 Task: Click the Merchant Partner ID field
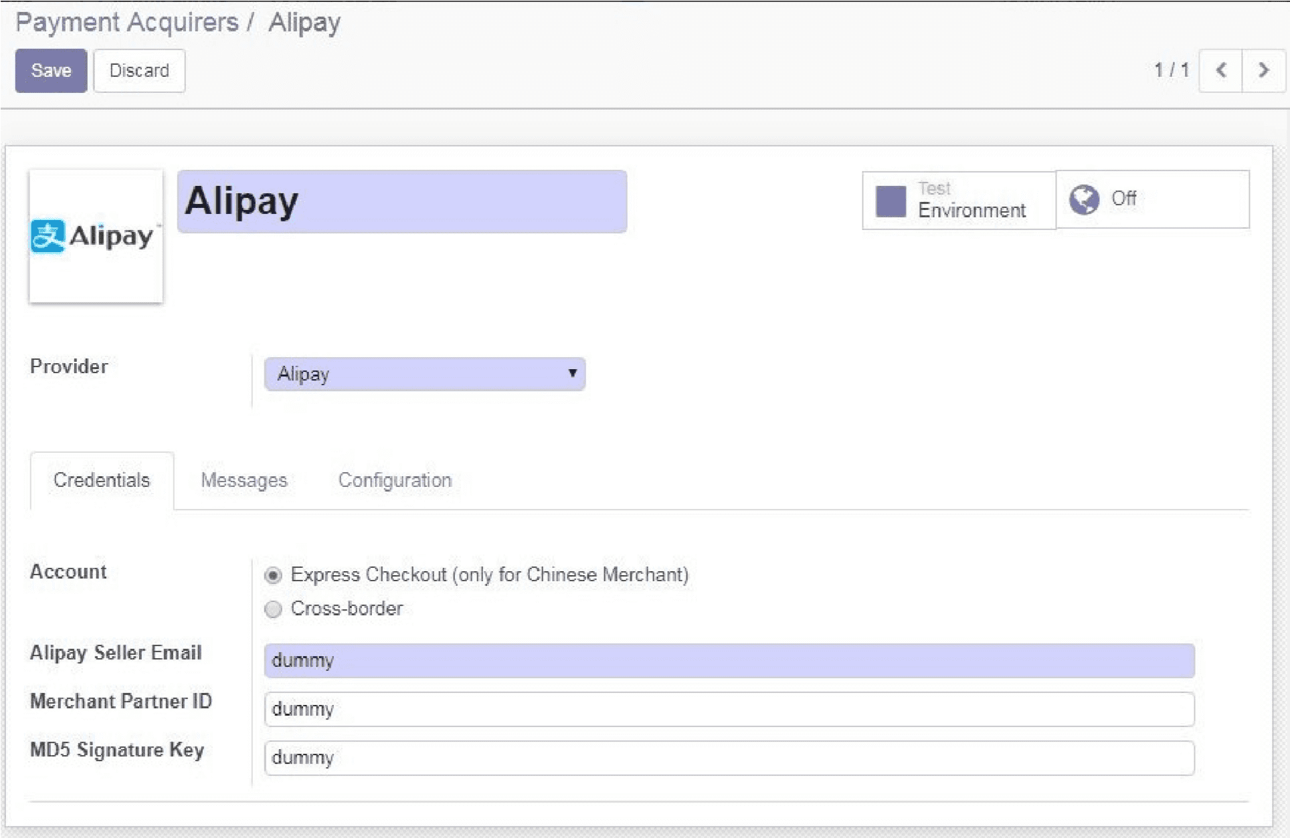coord(729,709)
